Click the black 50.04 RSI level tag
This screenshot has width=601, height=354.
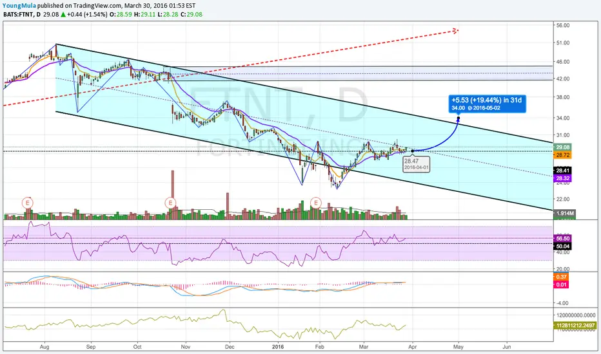(x=563, y=247)
